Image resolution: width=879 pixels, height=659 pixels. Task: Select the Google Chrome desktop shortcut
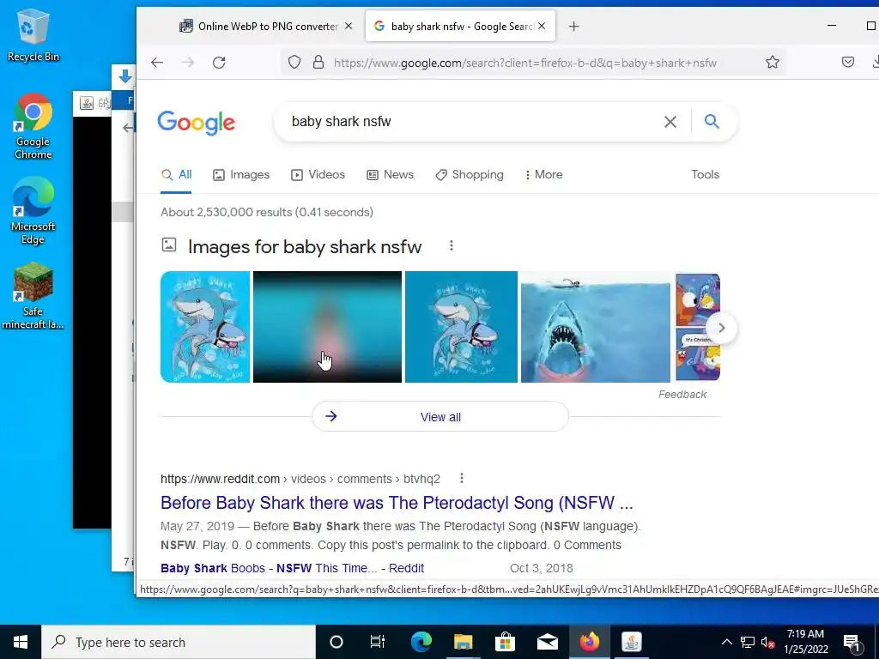[x=33, y=127]
